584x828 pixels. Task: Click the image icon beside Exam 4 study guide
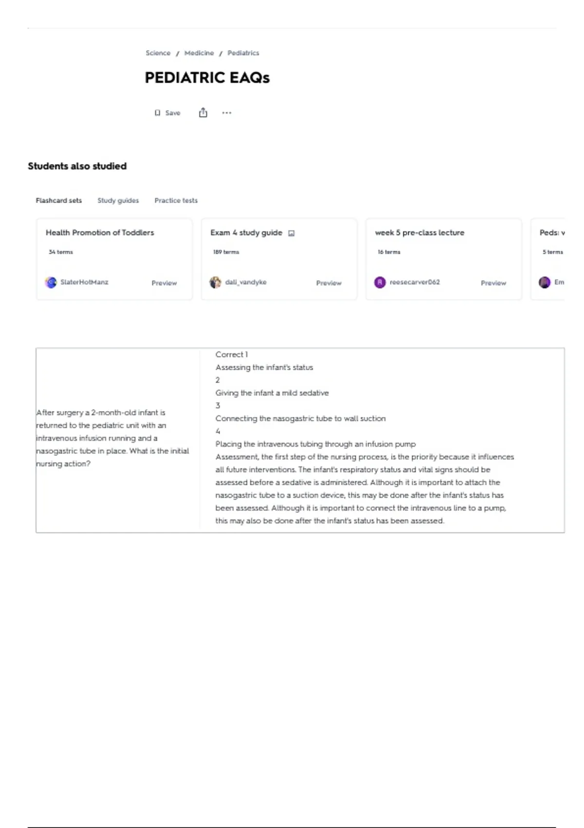(x=292, y=233)
